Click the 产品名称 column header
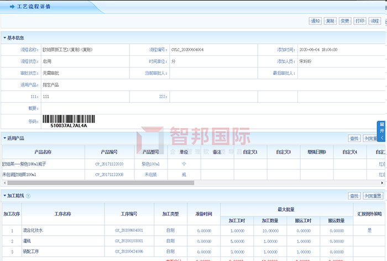The image size is (387, 261). click(x=43, y=152)
